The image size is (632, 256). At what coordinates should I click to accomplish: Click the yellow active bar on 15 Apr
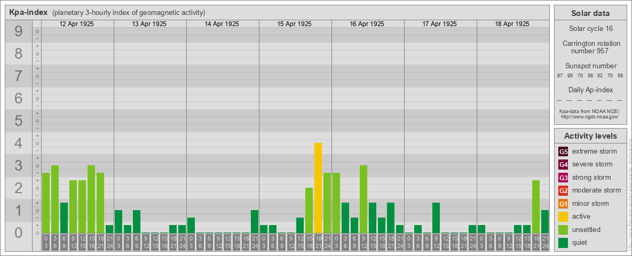pos(318,188)
